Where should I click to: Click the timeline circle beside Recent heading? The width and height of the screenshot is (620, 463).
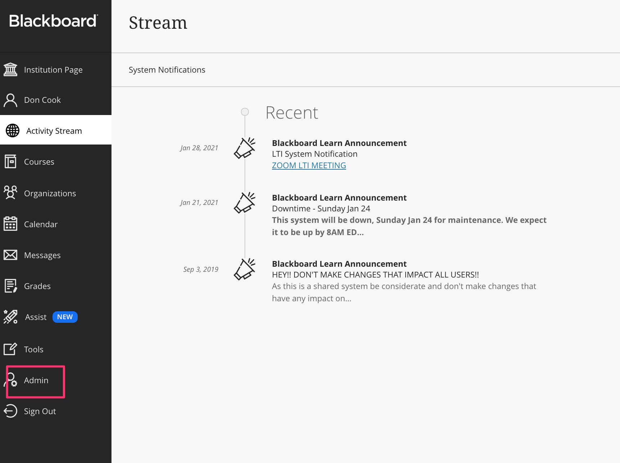[x=245, y=112]
